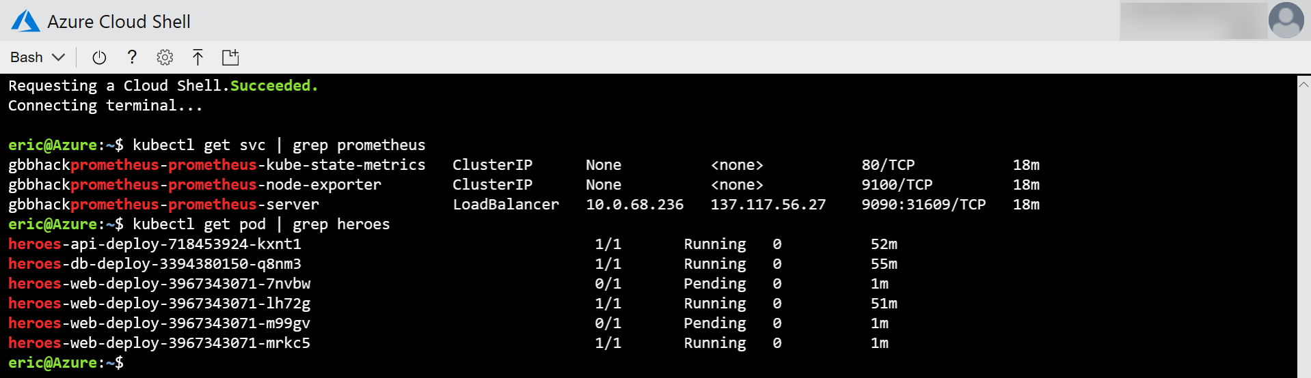
Task: Click the first Pending status of 7nvbw pod
Action: click(715, 283)
